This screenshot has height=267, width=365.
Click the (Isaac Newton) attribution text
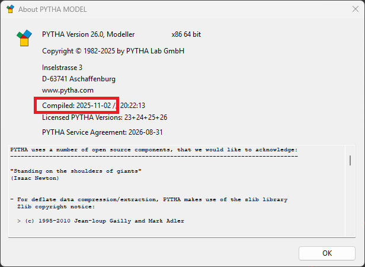tap(35, 178)
